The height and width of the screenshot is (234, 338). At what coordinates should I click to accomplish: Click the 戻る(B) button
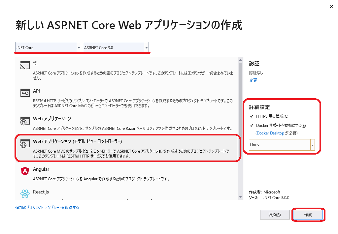(275, 215)
